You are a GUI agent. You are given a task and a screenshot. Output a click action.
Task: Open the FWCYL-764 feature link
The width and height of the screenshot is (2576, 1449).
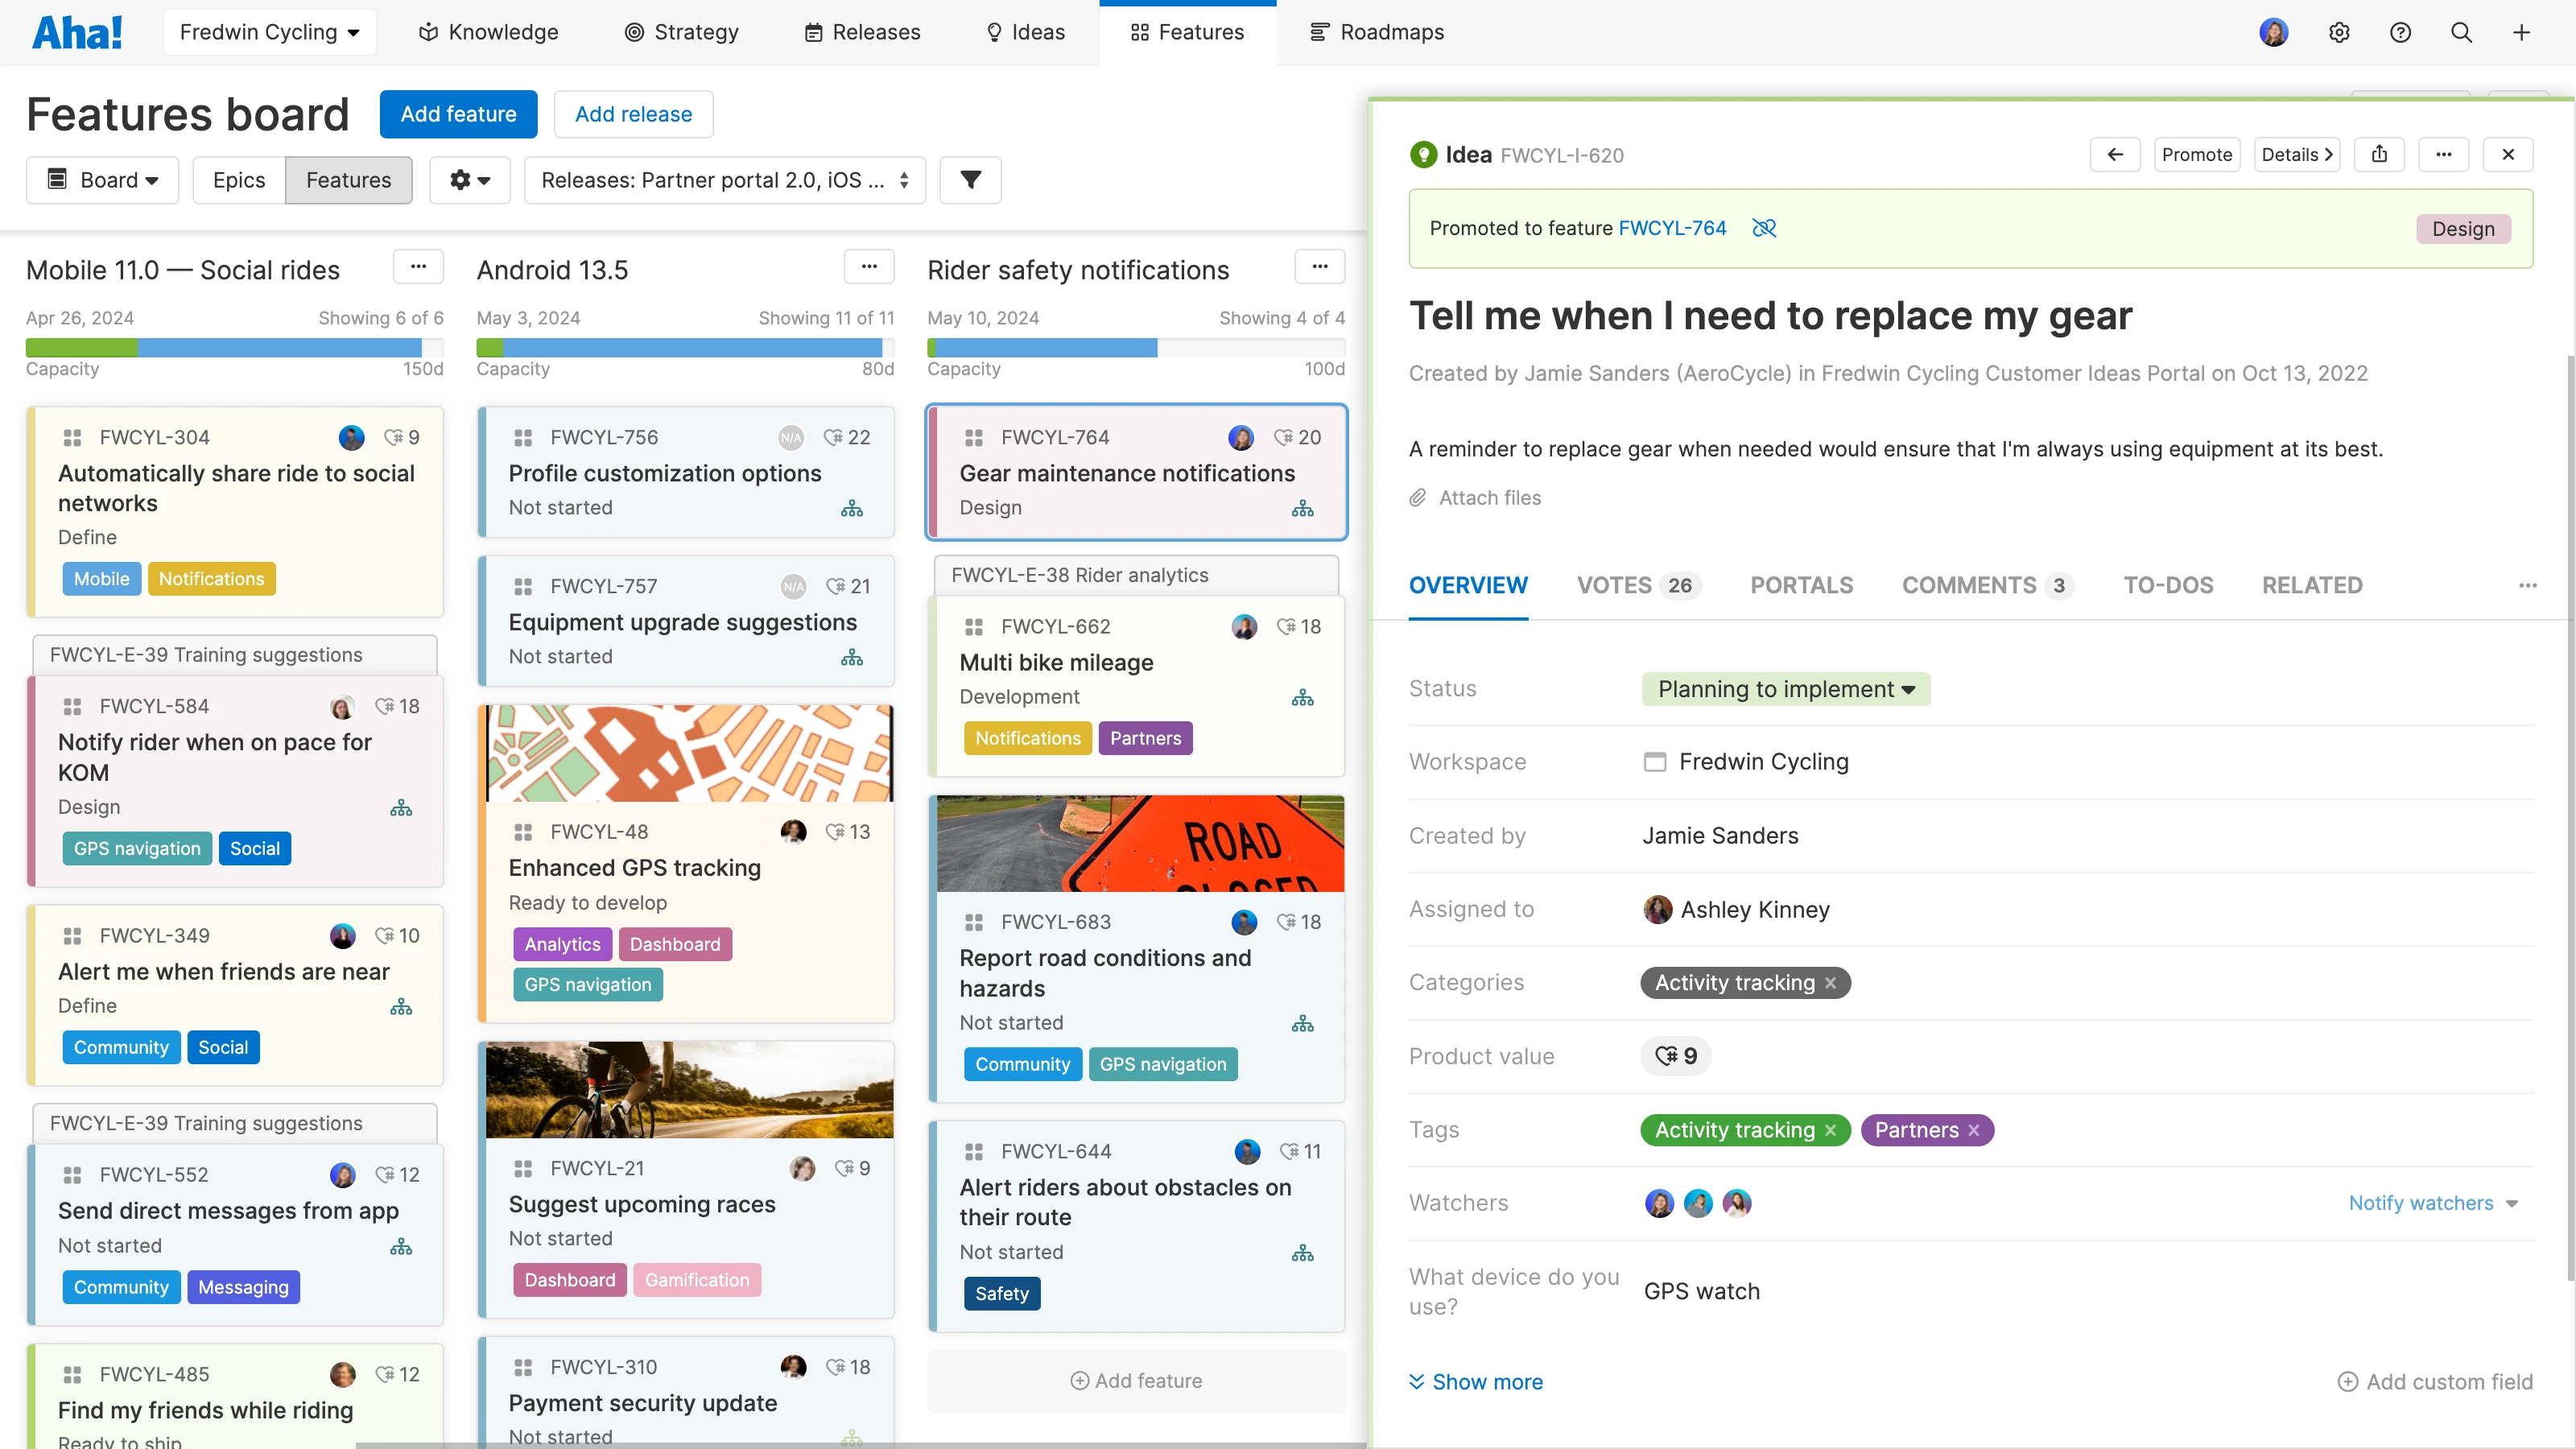[1672, 228]
